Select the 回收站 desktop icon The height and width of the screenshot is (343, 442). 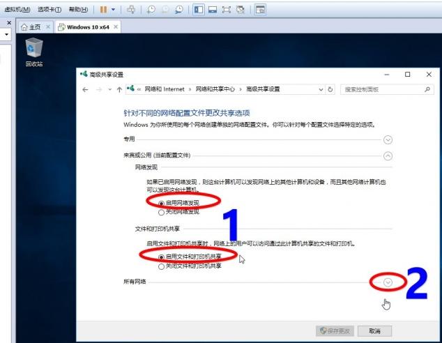(x=34, y=52)
